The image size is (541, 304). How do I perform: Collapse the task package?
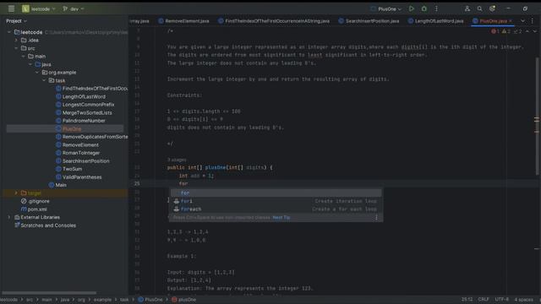point(44,81)
